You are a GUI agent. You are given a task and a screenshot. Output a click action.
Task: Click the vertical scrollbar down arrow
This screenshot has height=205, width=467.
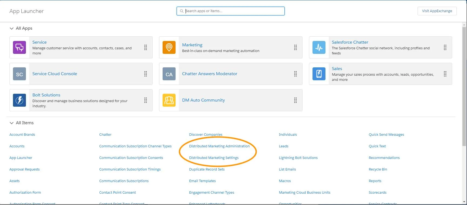[464, 202]
